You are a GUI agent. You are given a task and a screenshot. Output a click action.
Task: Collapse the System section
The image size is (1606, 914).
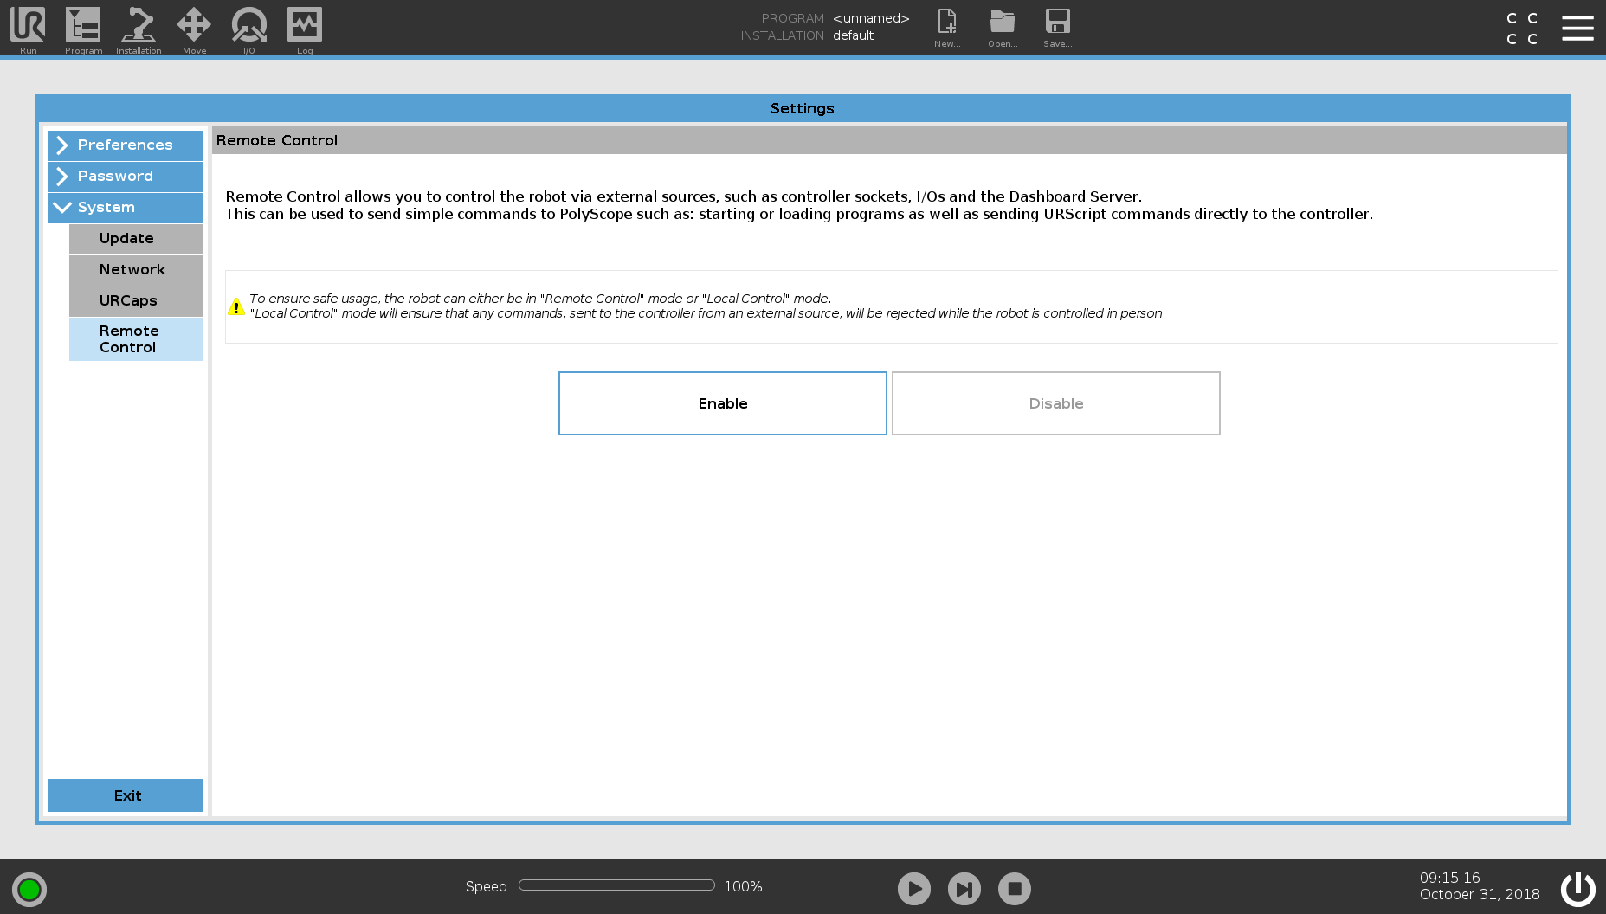click(x=126, y=208)
